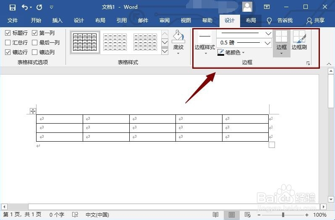
Task: Click the zoom out minus button
Action: tap(259, 215)
